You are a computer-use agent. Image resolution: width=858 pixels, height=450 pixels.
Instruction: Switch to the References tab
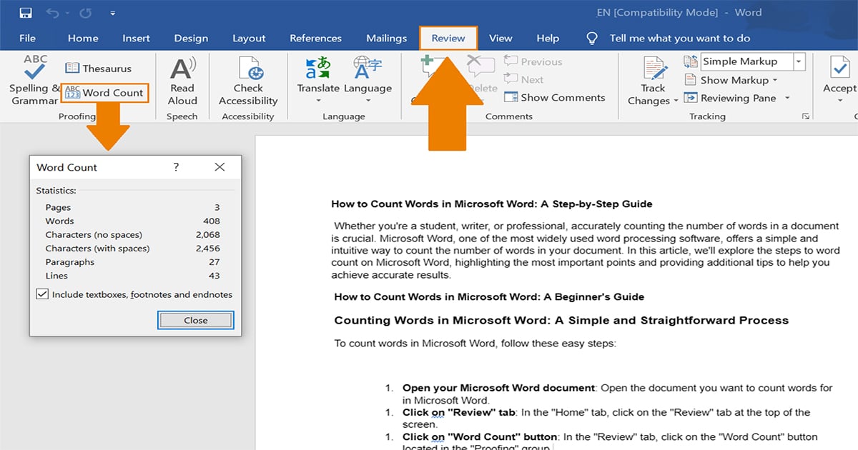pyautogui.click(x=315, y=38)
